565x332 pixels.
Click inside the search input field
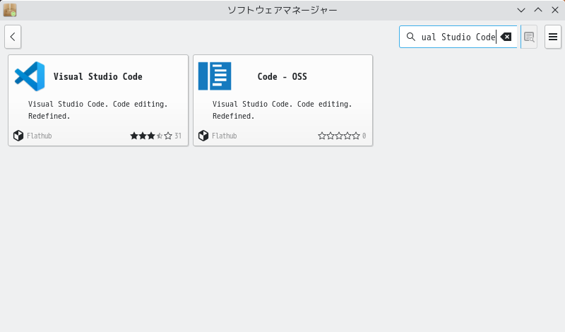(x=458, y=37)
